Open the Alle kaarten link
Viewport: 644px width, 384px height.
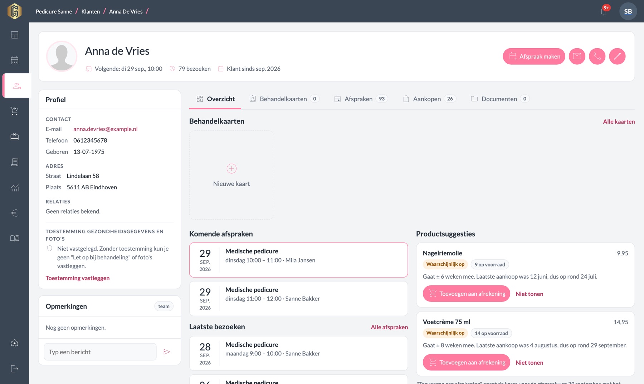tap(619, 121)
